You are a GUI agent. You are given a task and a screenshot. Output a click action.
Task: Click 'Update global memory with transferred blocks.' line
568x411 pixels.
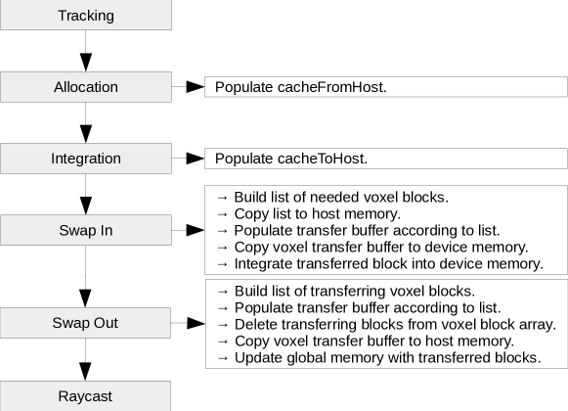(379, 358)
